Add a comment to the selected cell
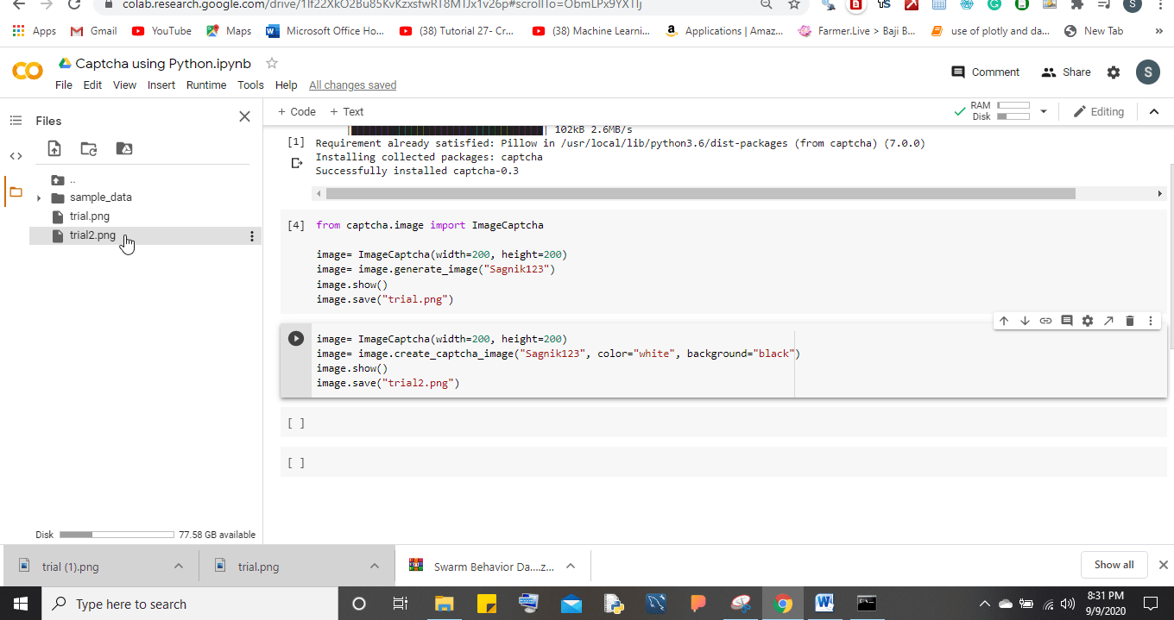This screenshot has width=1174, height=620. coord(1066,320)
